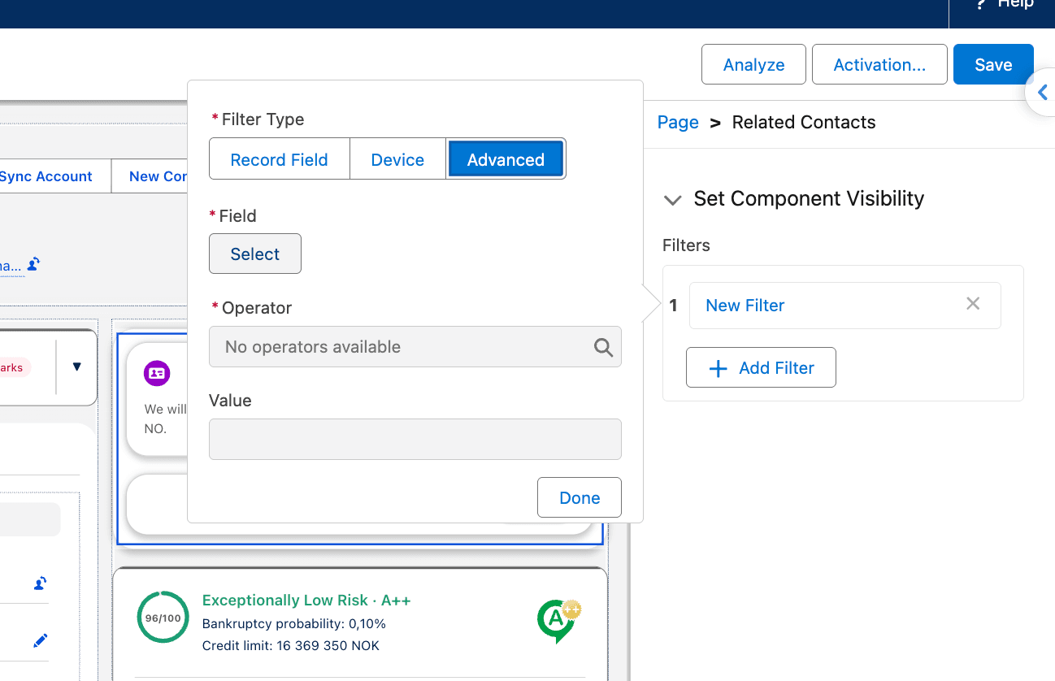
Task: Click the blue pencil edit icon
Action: coord(40,641)
